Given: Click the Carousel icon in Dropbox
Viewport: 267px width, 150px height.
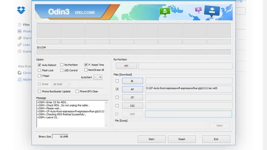Looking at the screenshot, I should point(20,73).
